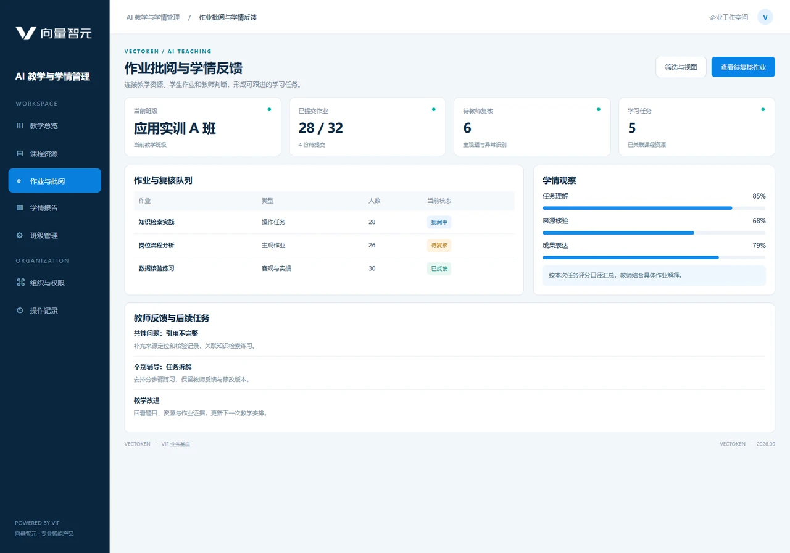Go to 学情报告 in the sidebar
The height and width of the screenshot is (553, 790).
(54, 208)
